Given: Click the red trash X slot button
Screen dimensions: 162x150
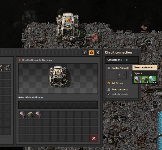Looking at the screenshot, I should (94, 138).
